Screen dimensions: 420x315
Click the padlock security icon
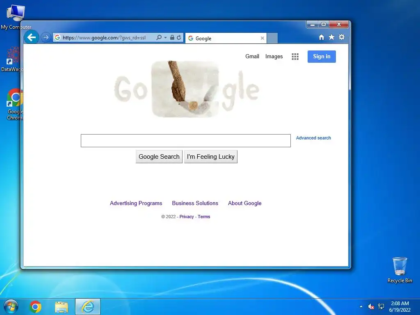coord(172,37)
